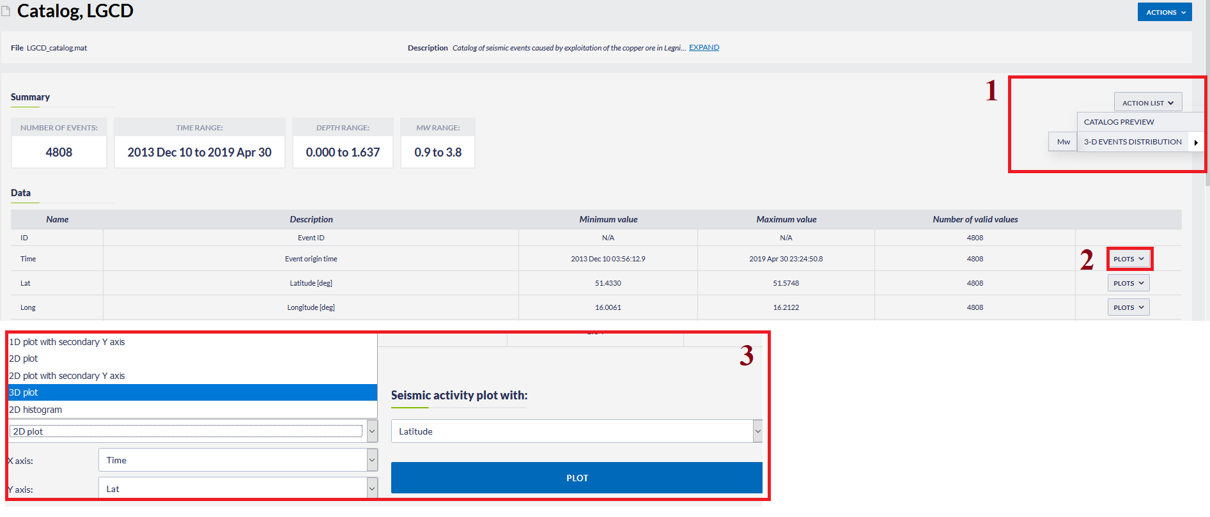The image size is (1210, 517).
Task: Click the EXPAND description link
Action: (704, 47)
